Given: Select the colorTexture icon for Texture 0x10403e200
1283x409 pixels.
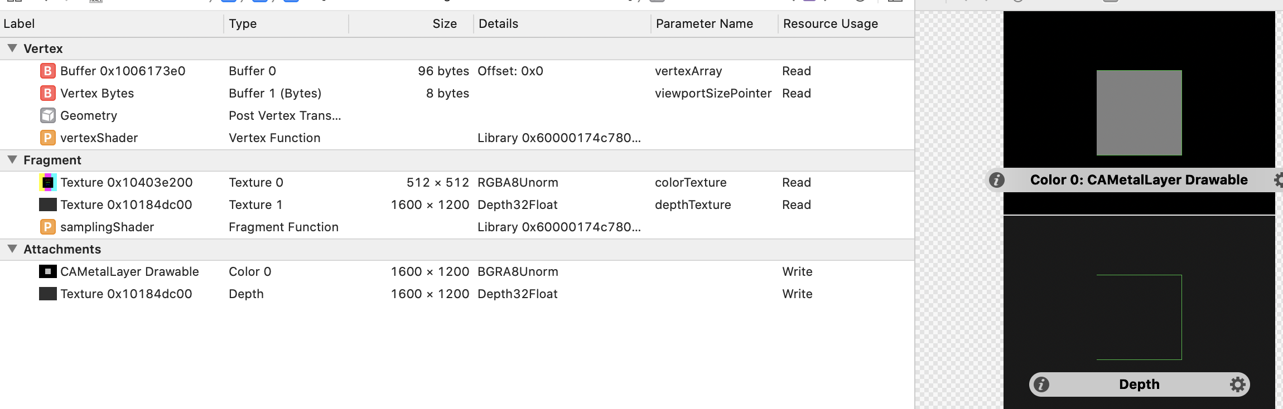Looking at the screenshot, I should tap(47, 182).
